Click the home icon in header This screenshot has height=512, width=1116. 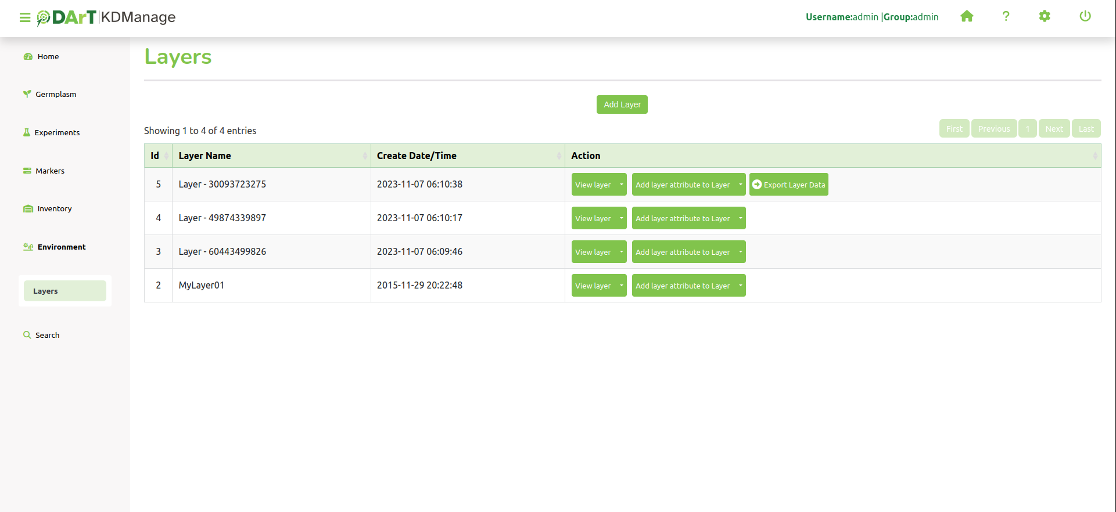click(967, 16)
